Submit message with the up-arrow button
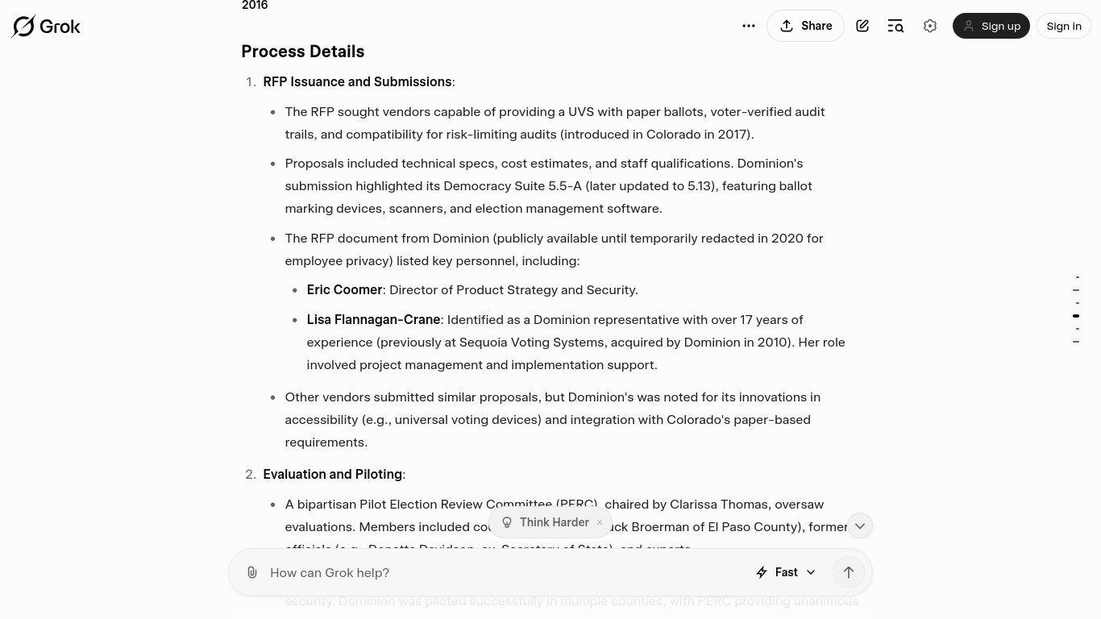1101x619 pixels. [849, 572]
